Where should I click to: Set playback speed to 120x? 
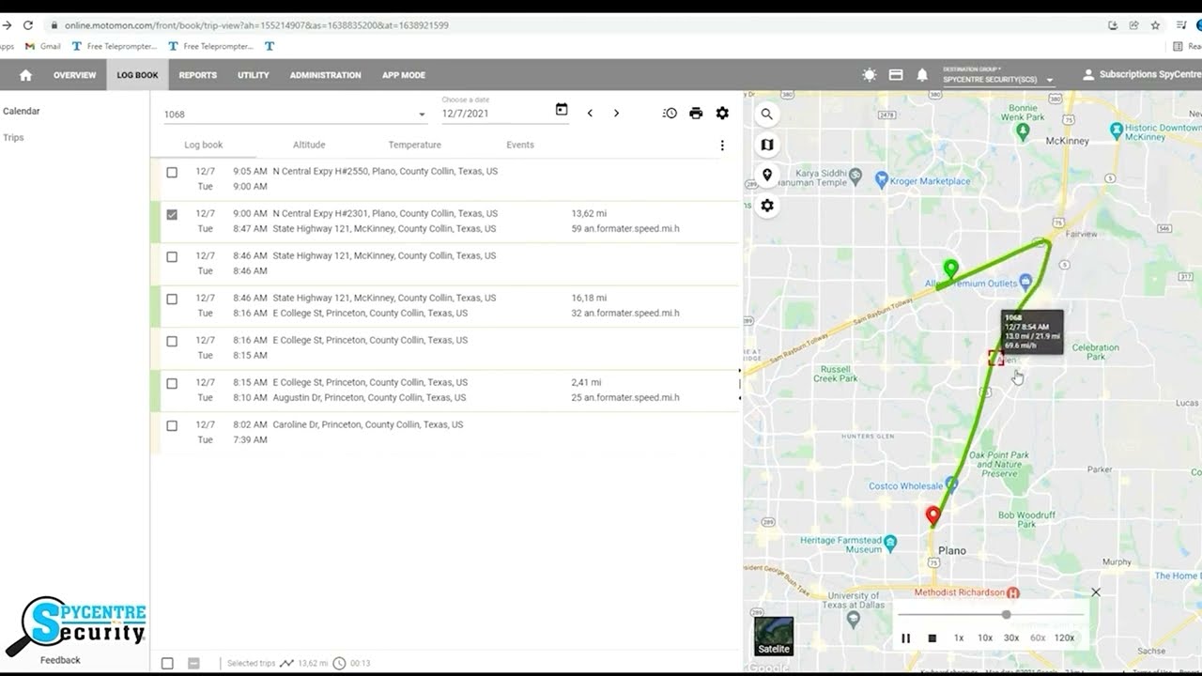[x=1064, y=638]
